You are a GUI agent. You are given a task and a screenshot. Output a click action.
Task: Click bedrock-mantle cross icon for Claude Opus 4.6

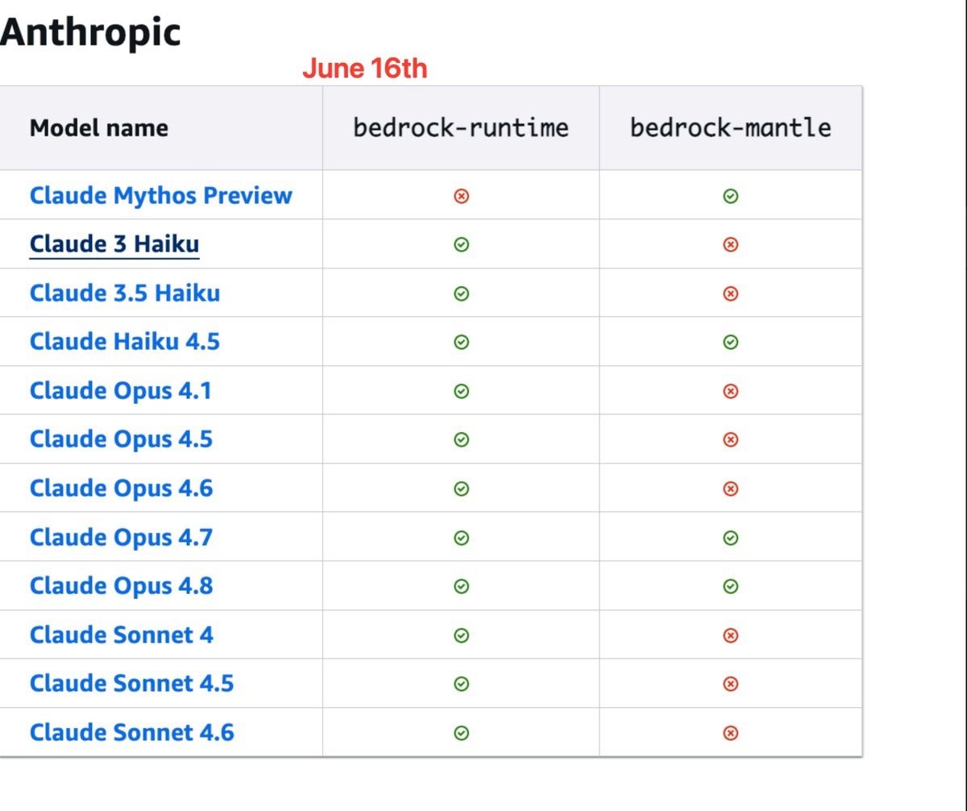(x=730, y=489)
